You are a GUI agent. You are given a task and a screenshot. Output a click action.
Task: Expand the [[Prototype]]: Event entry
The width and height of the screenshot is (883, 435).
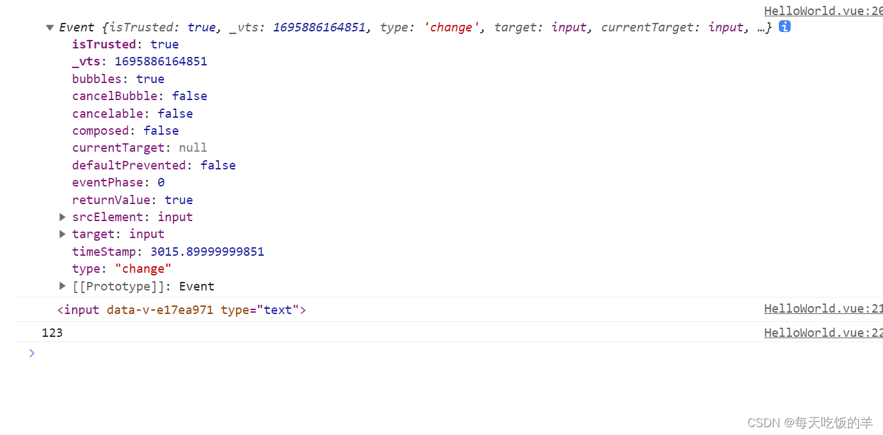click(63, 286)
